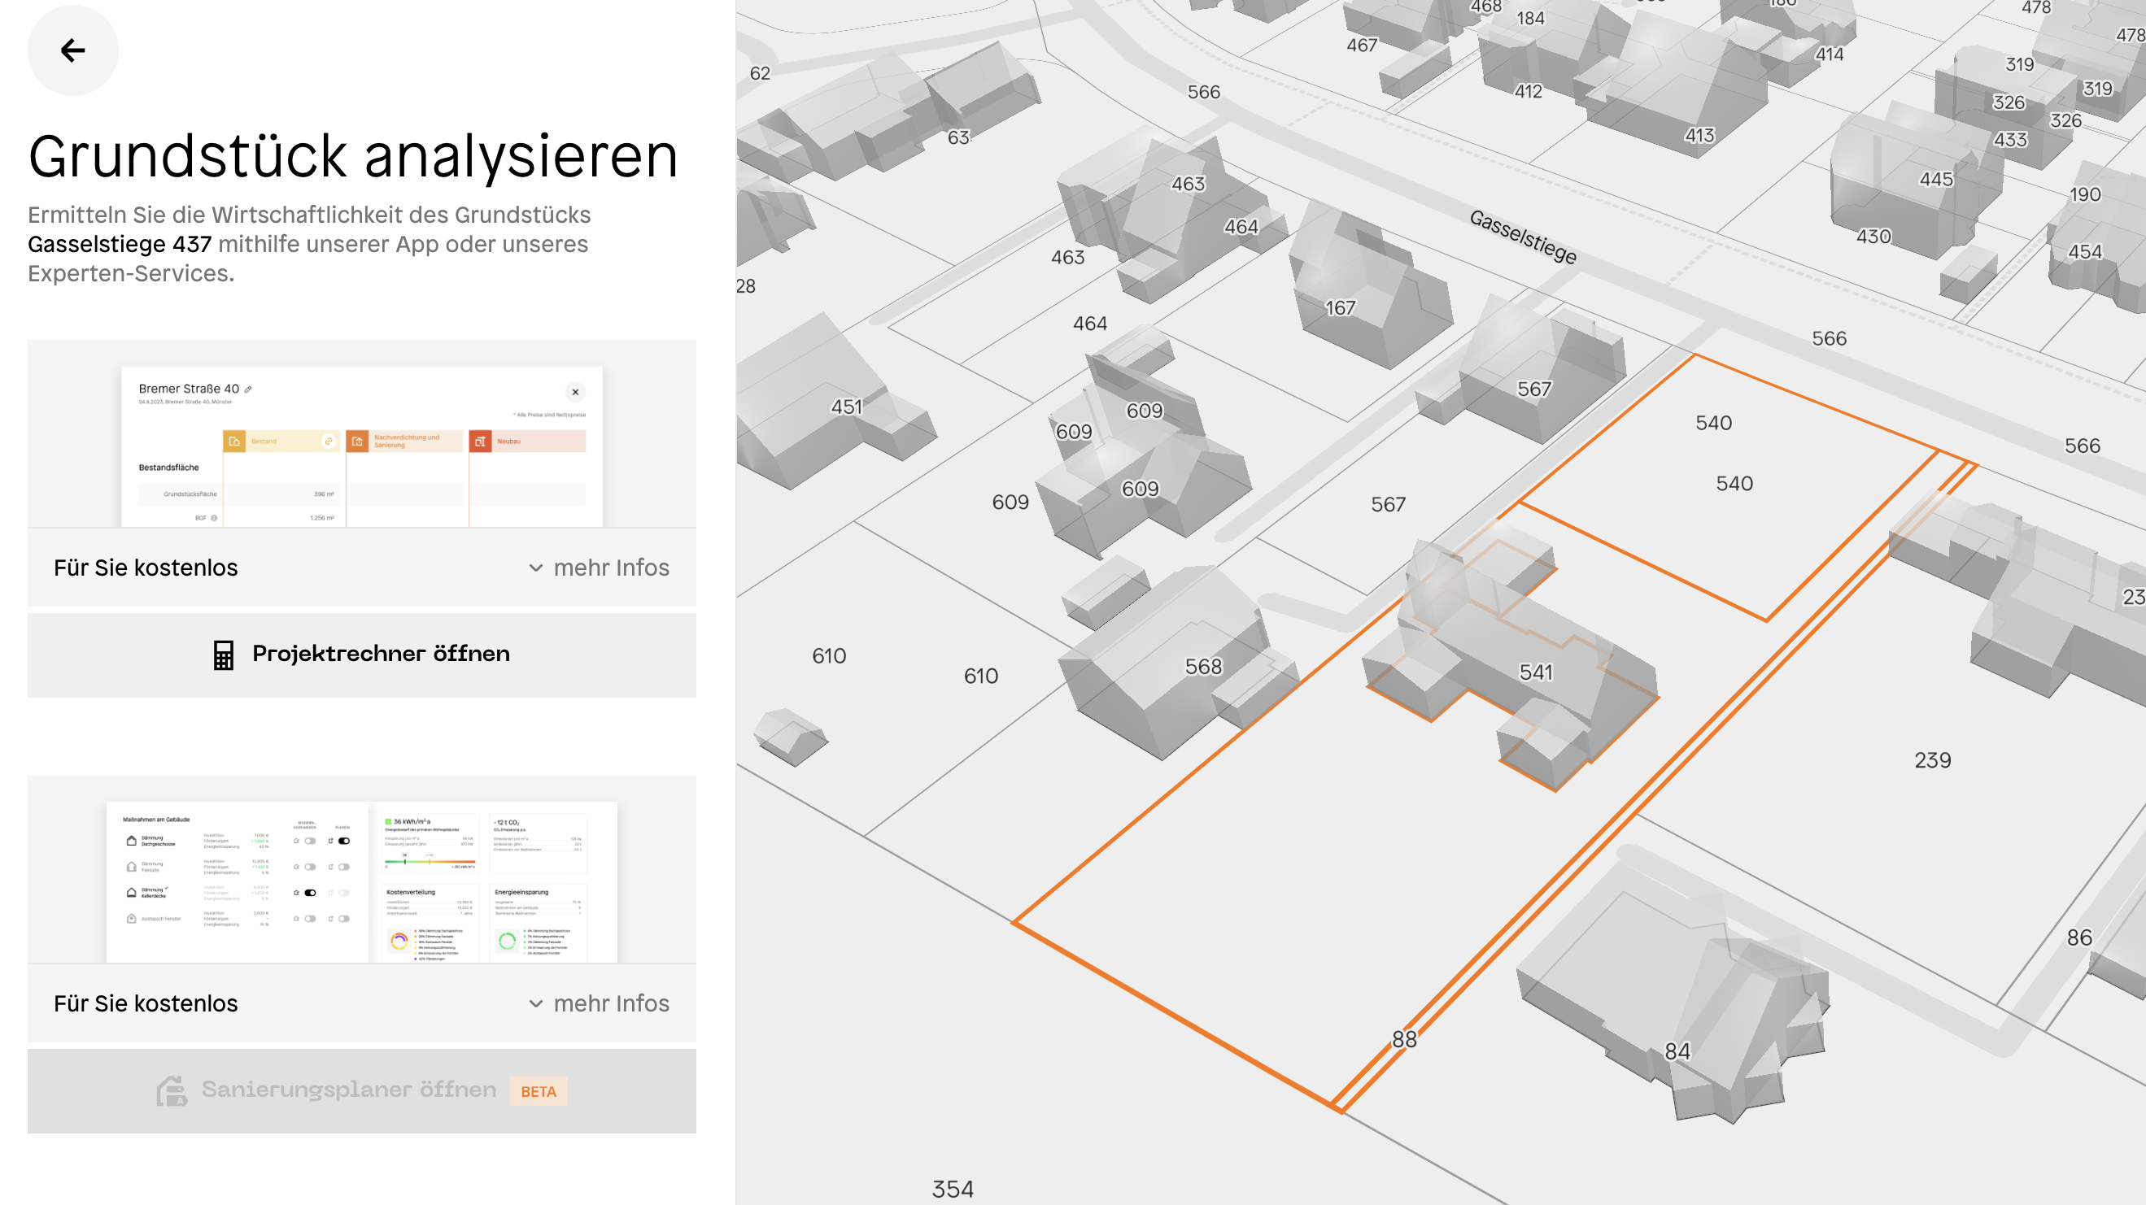This screenshot has width=2146, height=1205.
Task: Expand mehr Infos under Projektrechner preview
Action: click(x=599, y=568)
